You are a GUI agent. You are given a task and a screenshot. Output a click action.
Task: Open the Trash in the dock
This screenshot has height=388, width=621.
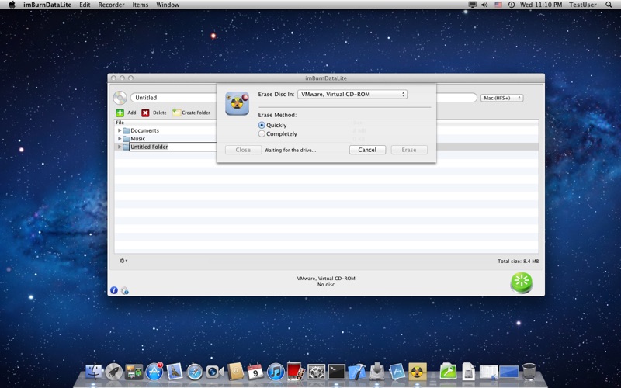(x=529, y=372)
